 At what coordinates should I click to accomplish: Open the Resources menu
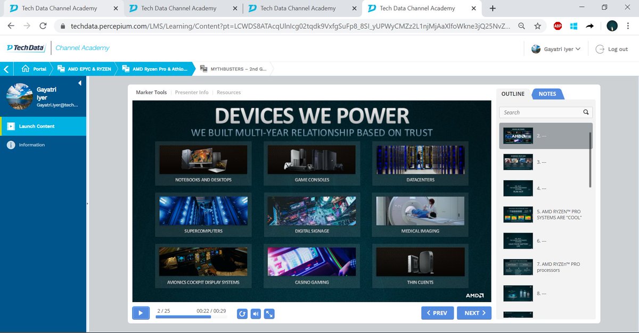tap(229, 92)
